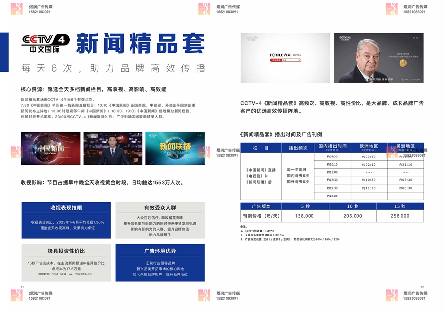445x314 pixels.
Task: Select the cell 国内每天6次
Action: tap(298, 176)
